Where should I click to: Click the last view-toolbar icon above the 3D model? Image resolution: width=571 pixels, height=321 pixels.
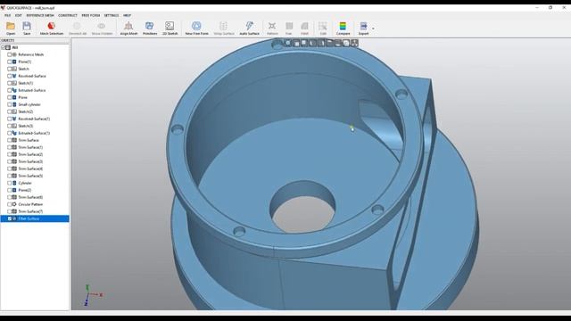tap(354, 44)
